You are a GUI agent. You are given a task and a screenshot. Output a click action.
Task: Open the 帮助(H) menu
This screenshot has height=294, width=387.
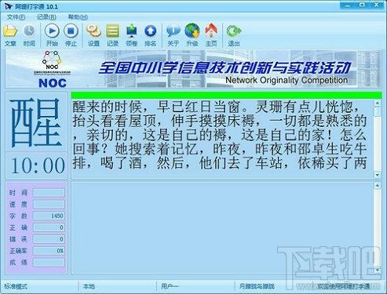tap(78, 17)
